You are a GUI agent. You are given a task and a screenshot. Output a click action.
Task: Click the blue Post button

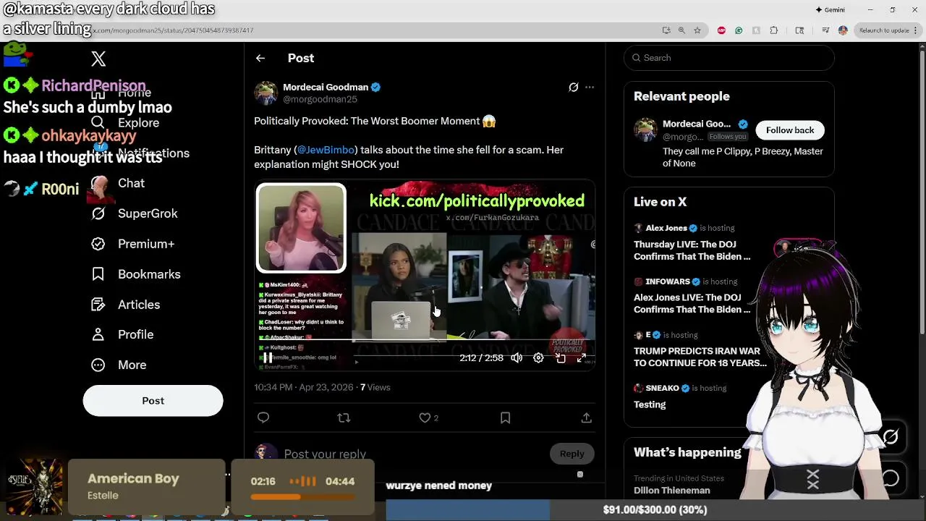pos(153,401)
